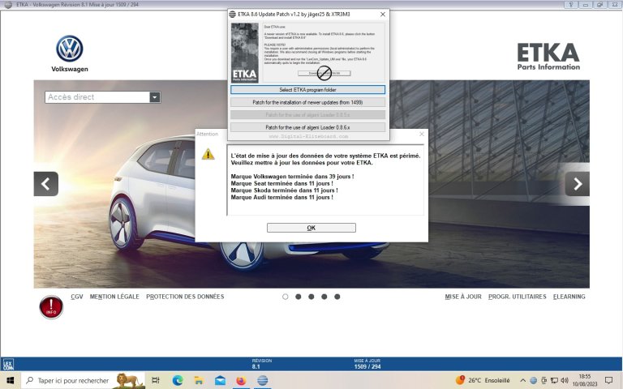
Task: Open Mail app from taskbar
Action: pos(220,380)
